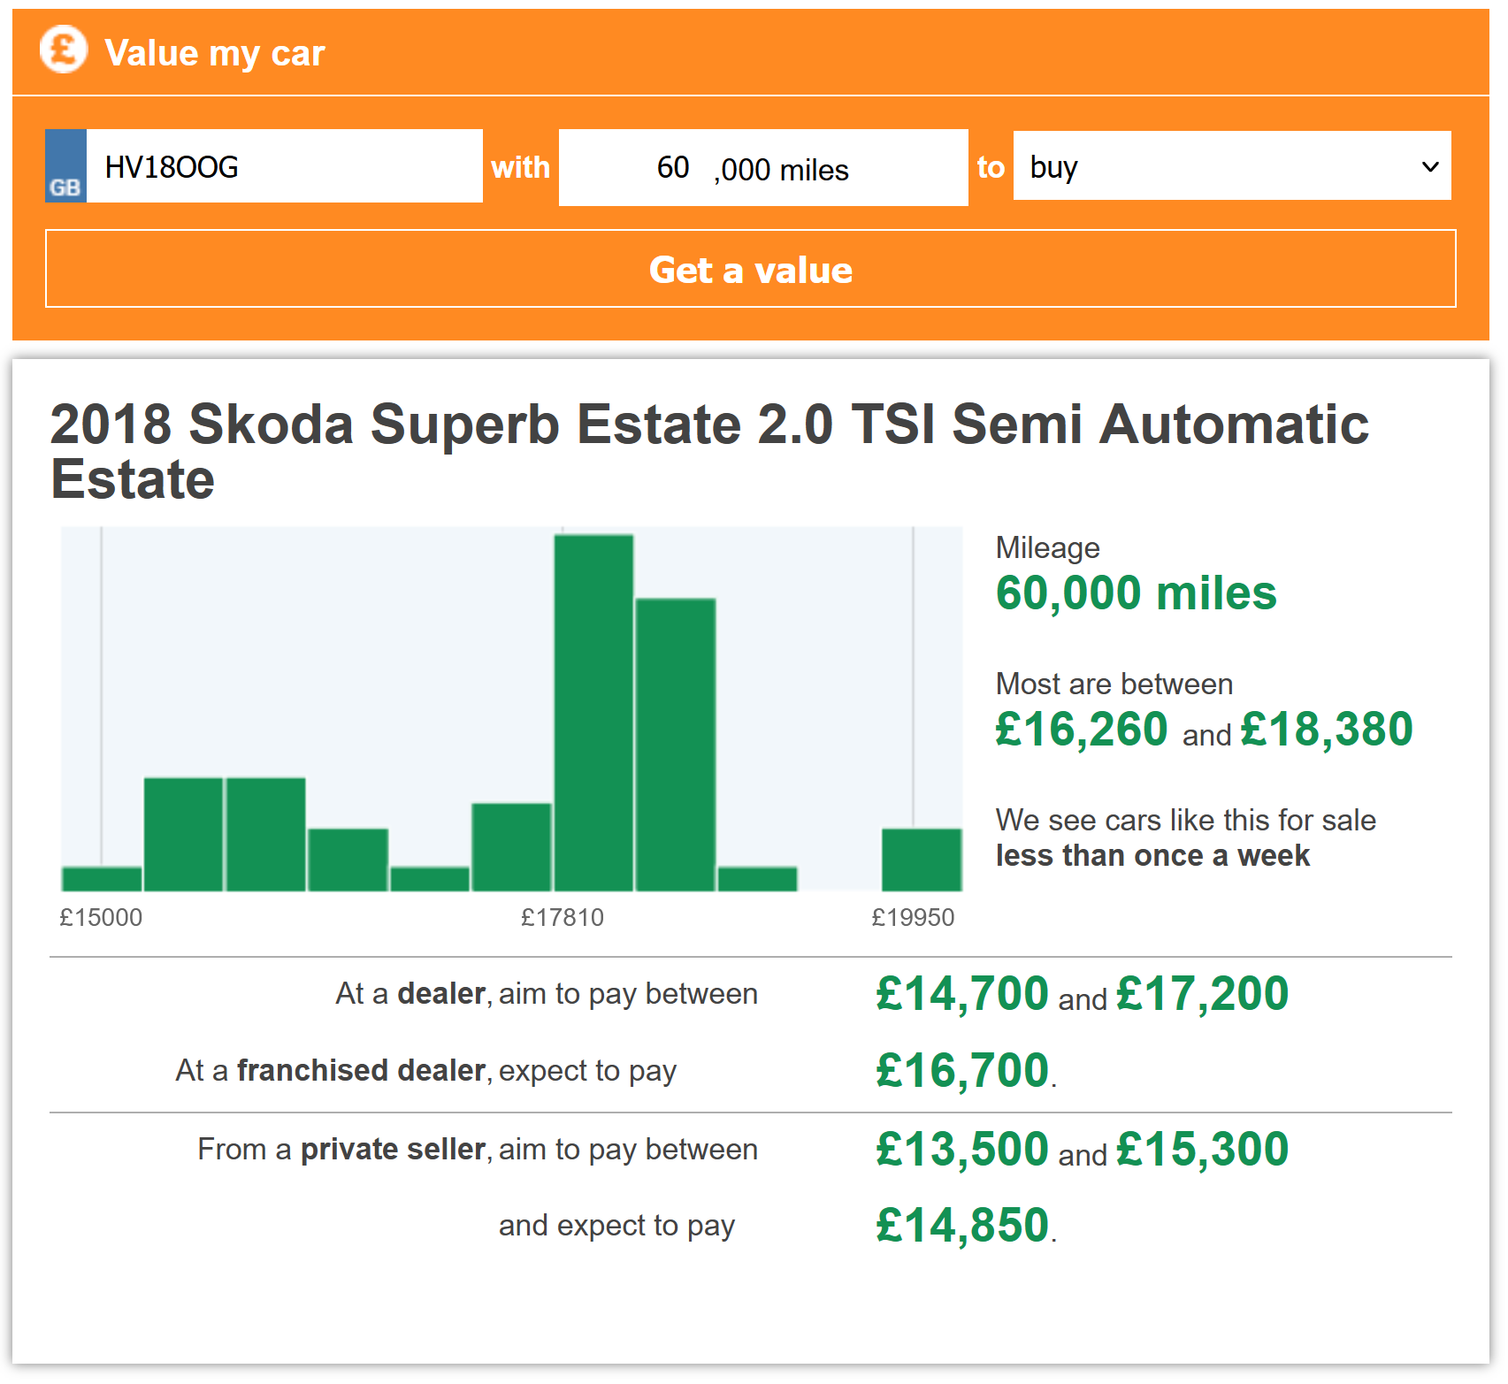1508x1384 pixels.
Task: Click the dealer price £14,700
Action: tap(962, 993)
